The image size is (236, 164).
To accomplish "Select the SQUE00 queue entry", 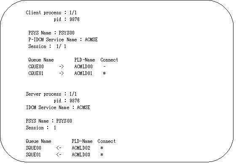I will click(x=33, y=148).
